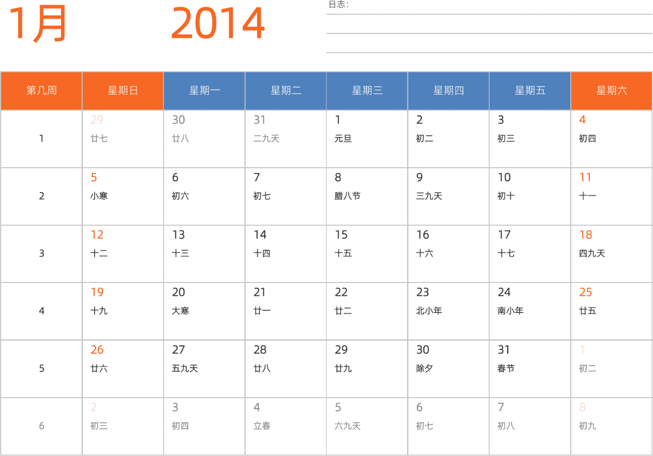
Task: Click December 29 廿七 cell
Action: [123, 139]
